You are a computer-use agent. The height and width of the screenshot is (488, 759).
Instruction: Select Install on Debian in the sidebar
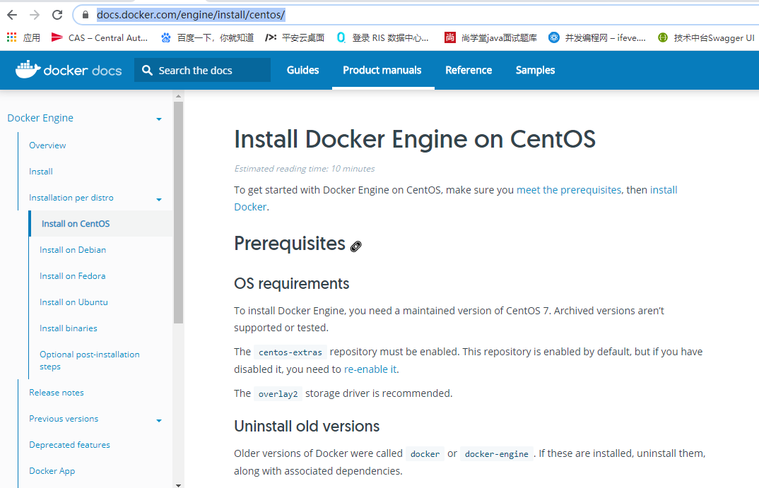point(72,249)
